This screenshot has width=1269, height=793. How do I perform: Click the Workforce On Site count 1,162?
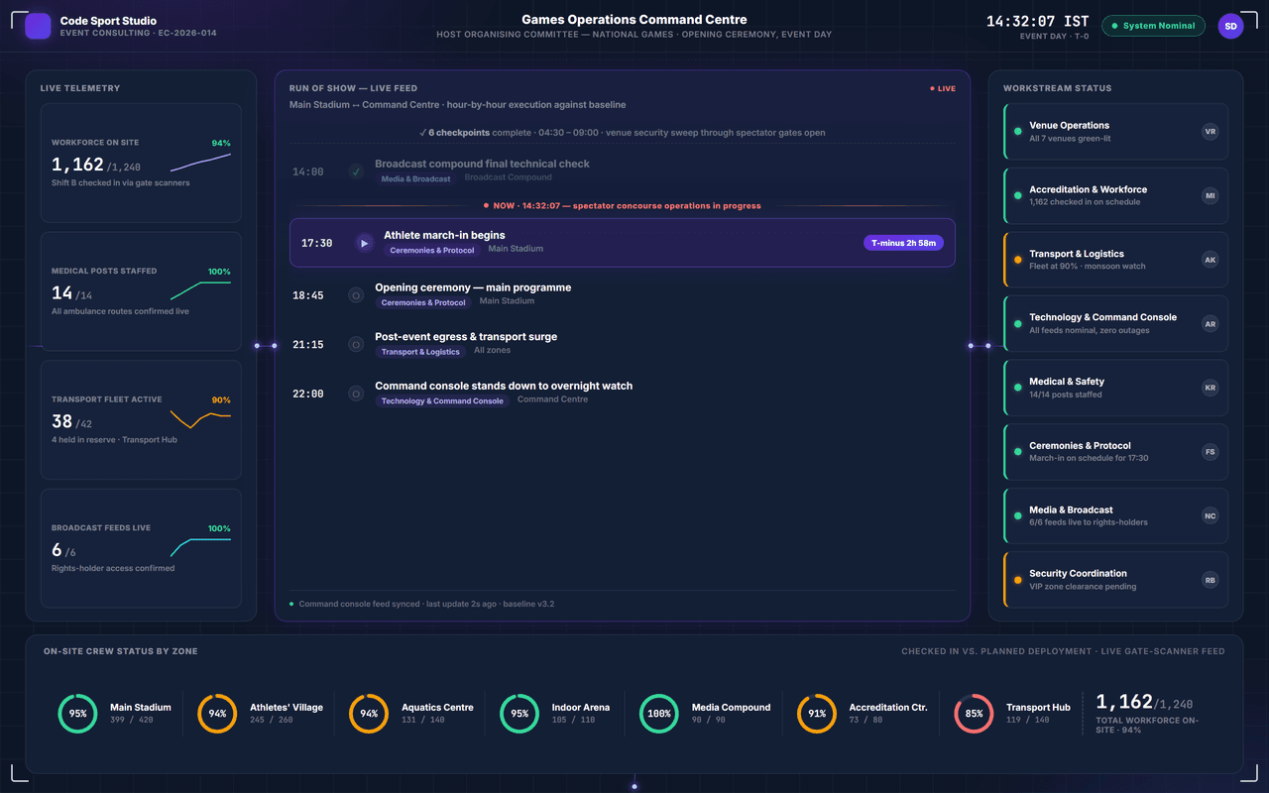click(x=77, y=166)
